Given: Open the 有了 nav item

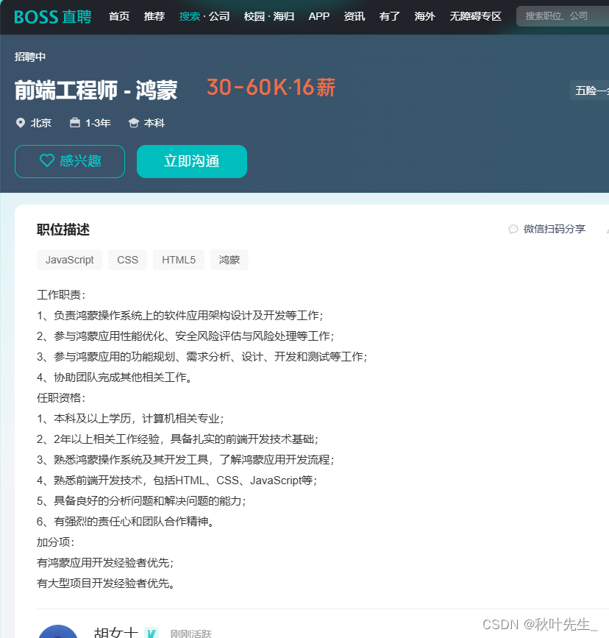Looking at the screenshot, I should [389, 16].
